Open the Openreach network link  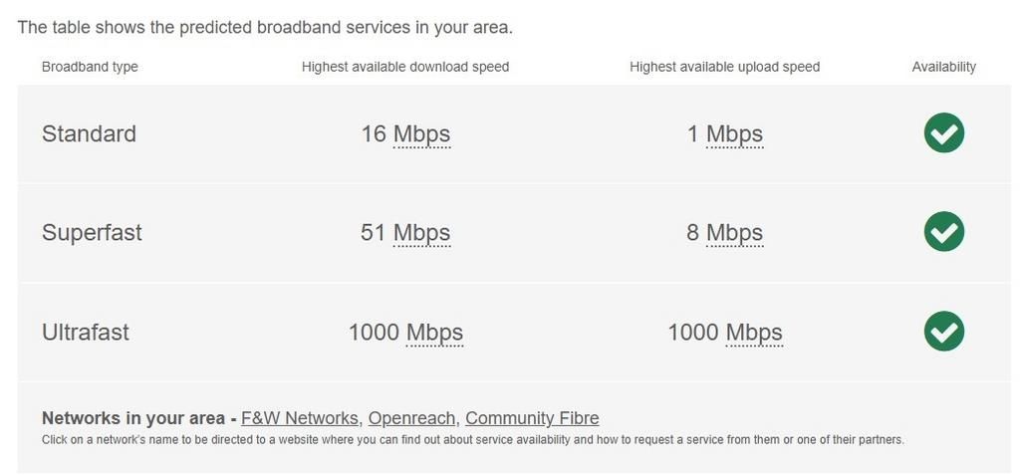411,418
